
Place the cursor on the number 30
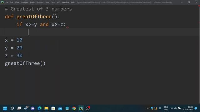(19, 55)
